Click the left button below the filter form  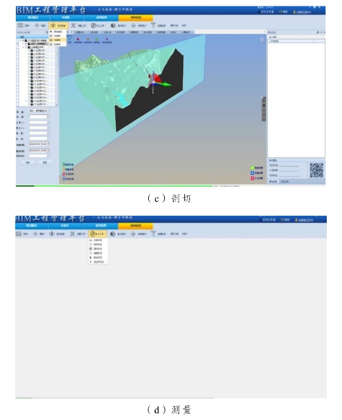point(27,162)
